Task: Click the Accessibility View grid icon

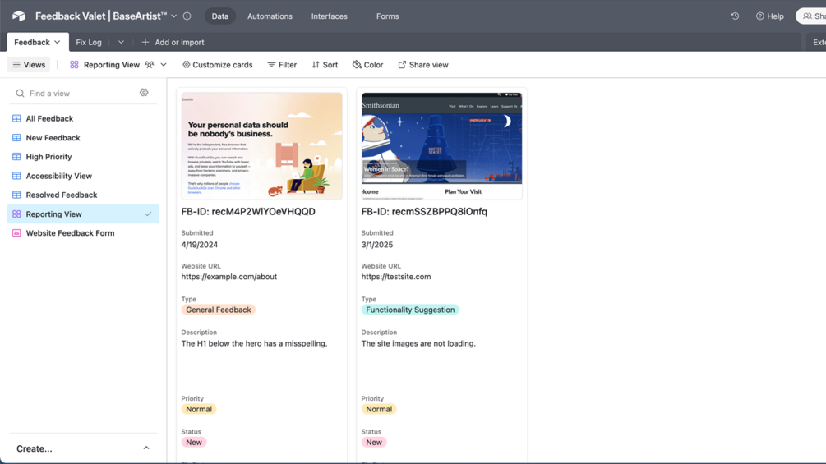Action: (17, 176)
